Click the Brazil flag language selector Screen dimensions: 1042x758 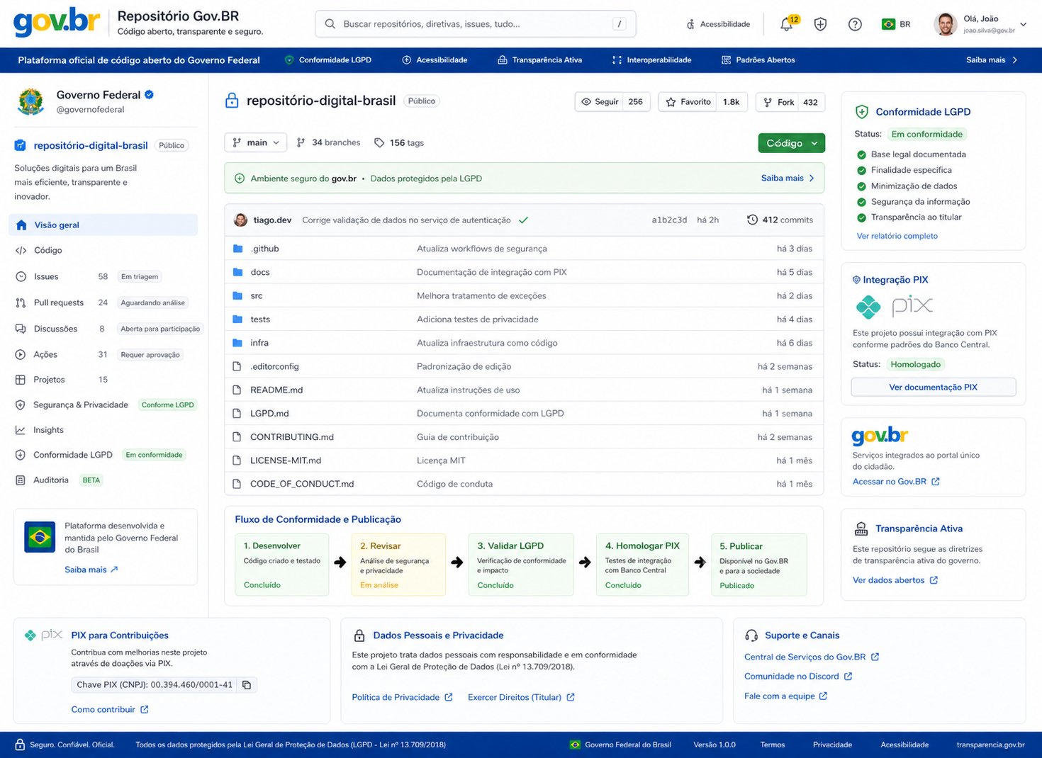896,24
